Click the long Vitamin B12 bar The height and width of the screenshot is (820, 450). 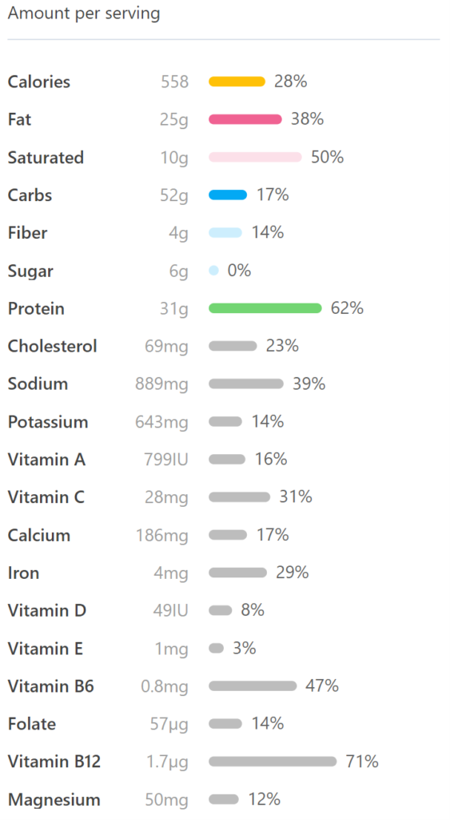pos(273,762)
